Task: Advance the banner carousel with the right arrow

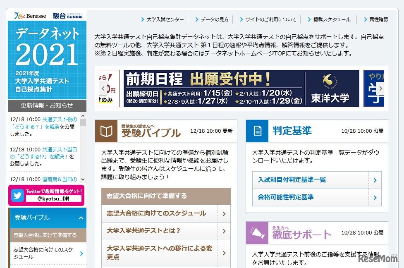Action: point(380,88)
